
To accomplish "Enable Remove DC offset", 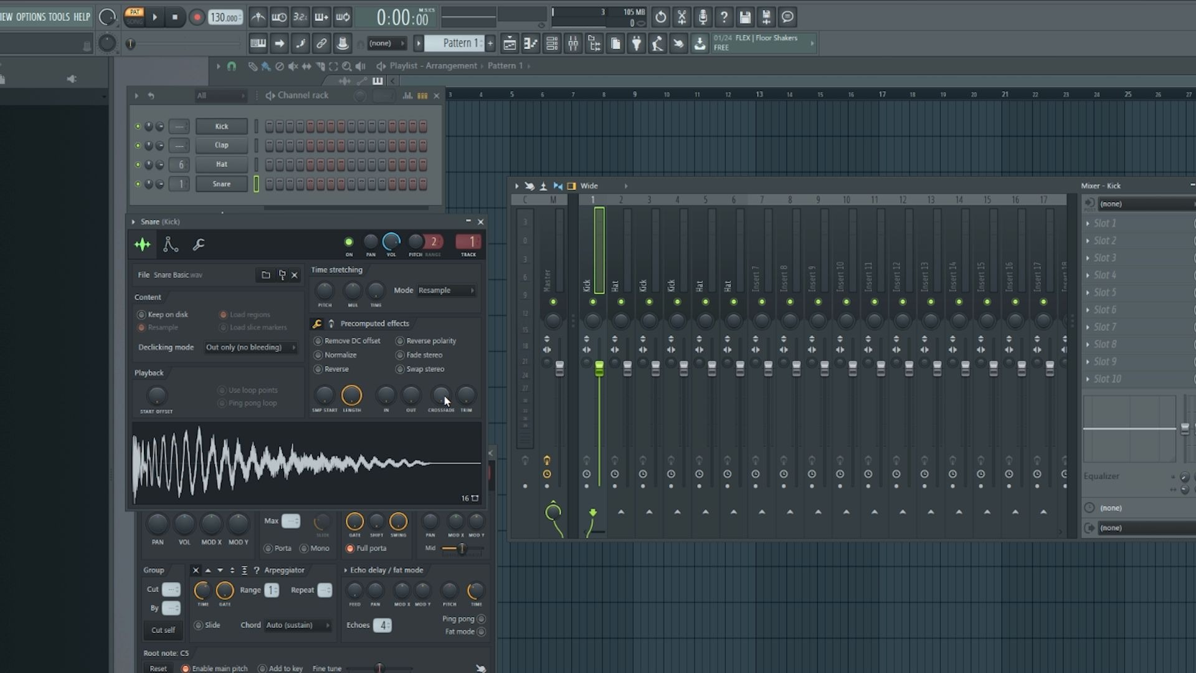I will pyautogui.click(x=348, y=341).
